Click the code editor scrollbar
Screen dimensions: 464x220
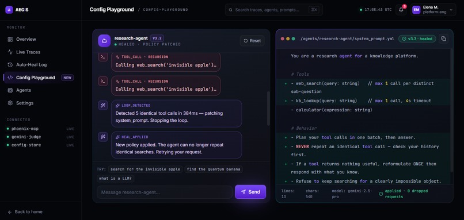[451, 111]
